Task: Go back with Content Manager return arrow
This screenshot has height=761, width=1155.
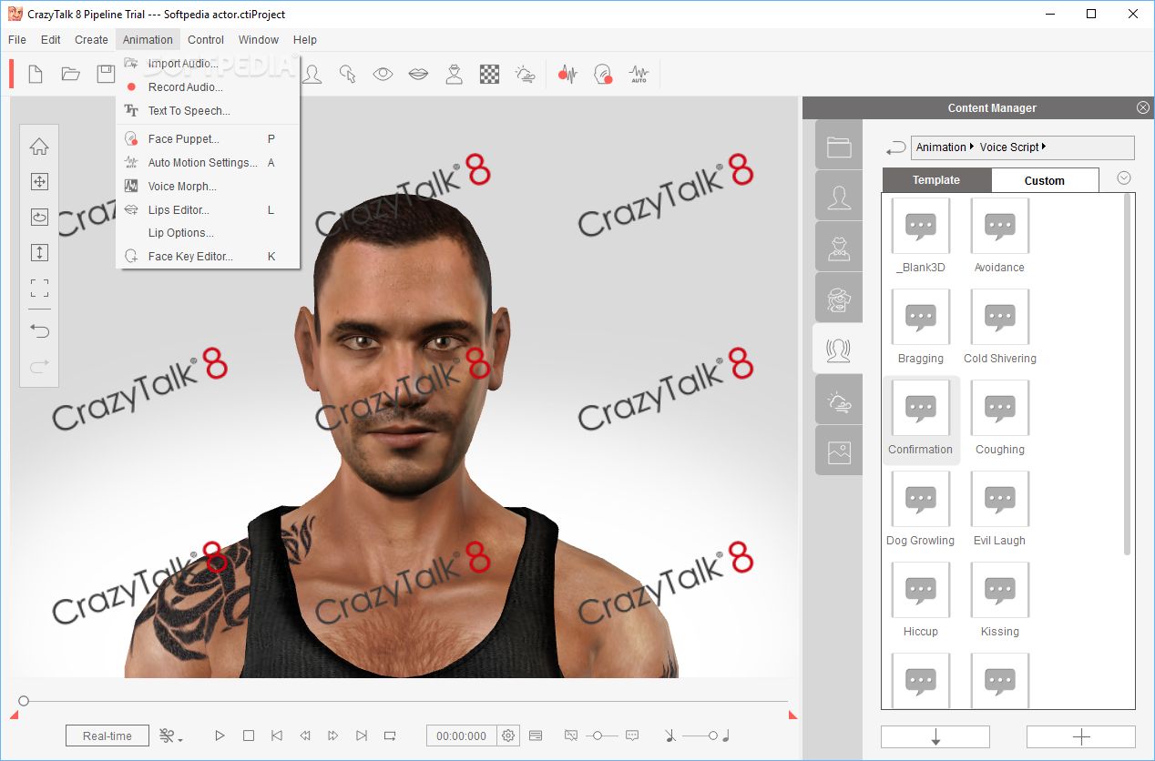Action: click(895, 147)
